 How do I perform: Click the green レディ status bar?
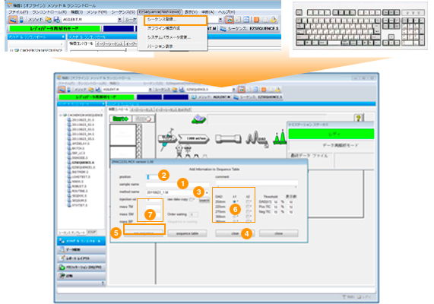pos(331,134)
